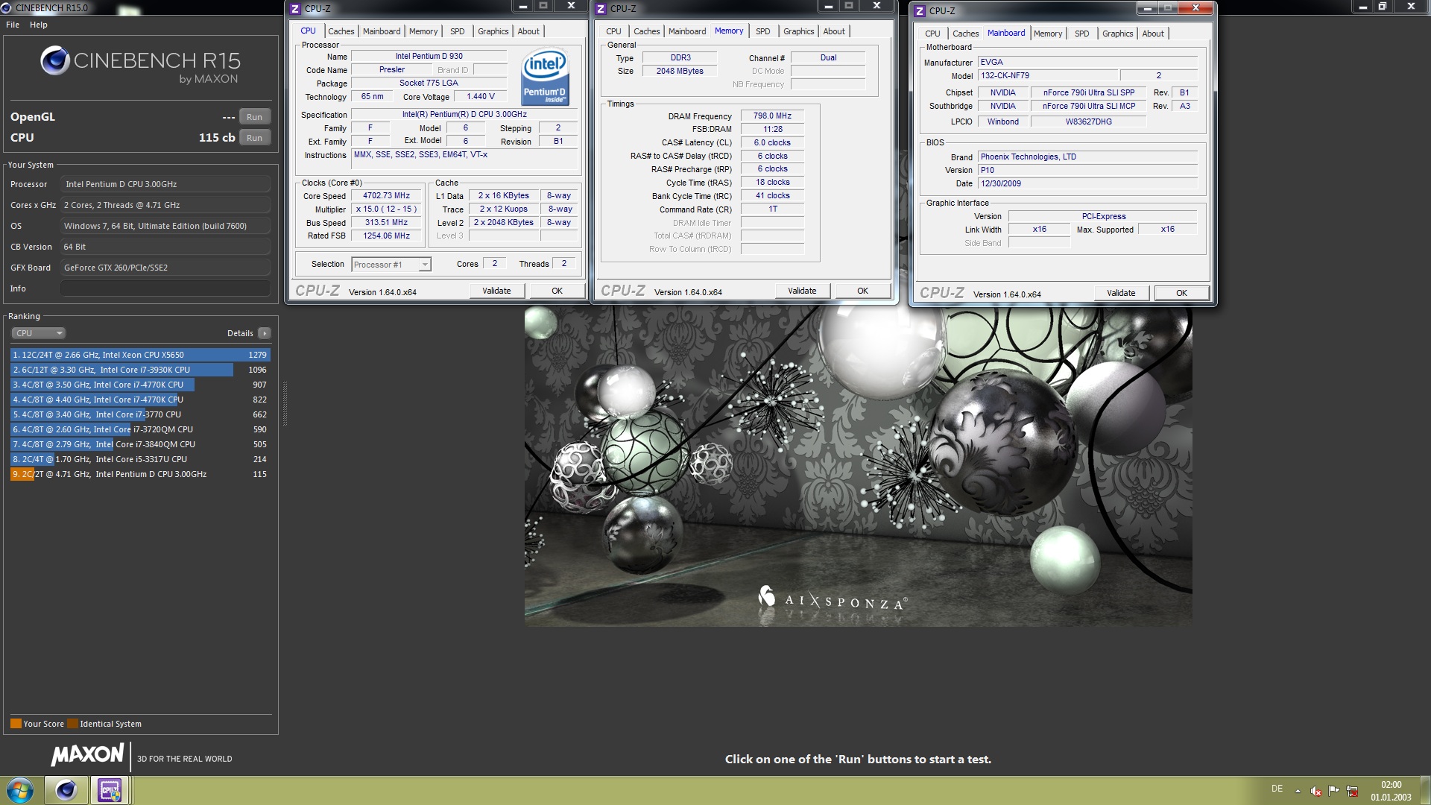Image resolution: width=1431 pixels, height=805 pixels.
Task: Select ranking row Intel Core i7-3770 CPU
Action: pyautogui.click(x=140, y=414)
